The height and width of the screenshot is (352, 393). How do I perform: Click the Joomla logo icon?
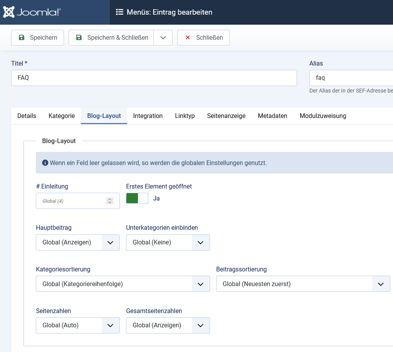coord(9,12)
